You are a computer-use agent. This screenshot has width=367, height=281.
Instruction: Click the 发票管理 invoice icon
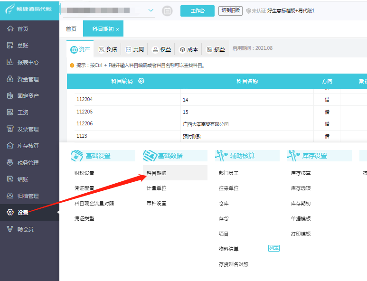pos(10,129)
